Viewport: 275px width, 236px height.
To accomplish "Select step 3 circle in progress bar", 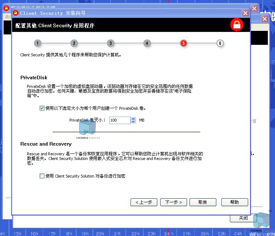I will pos(111,43).
